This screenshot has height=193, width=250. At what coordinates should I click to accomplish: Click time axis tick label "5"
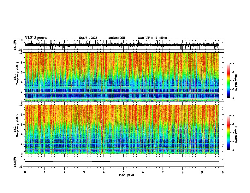click(123, 172)
